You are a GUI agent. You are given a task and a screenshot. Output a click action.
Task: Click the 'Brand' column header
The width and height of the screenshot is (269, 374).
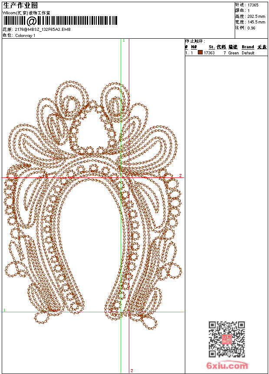248,47
